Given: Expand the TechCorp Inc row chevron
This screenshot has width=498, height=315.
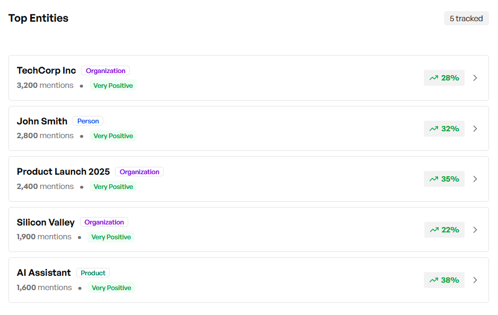Looking at the screenshot, I should [x=475, y=78].
